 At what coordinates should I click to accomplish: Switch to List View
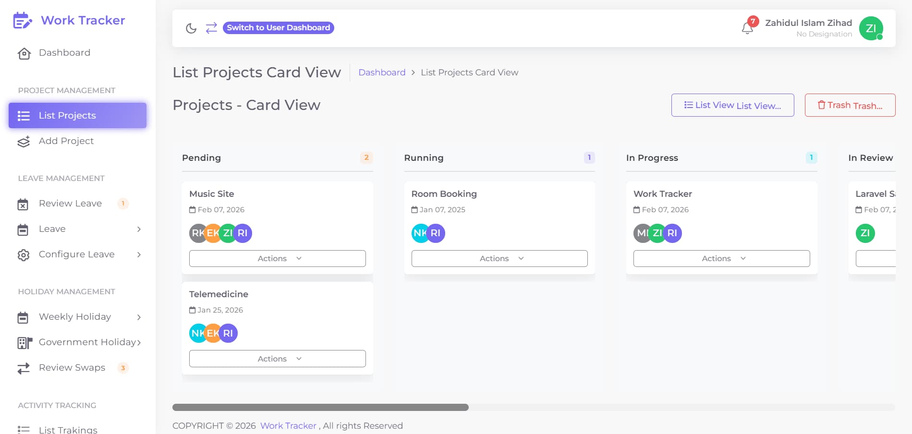point(733,105)
